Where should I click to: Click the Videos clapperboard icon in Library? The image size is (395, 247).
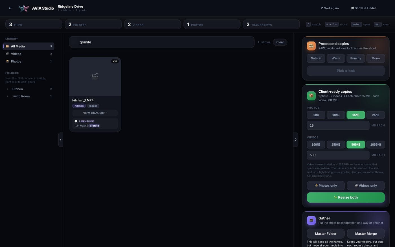[7, 54]
